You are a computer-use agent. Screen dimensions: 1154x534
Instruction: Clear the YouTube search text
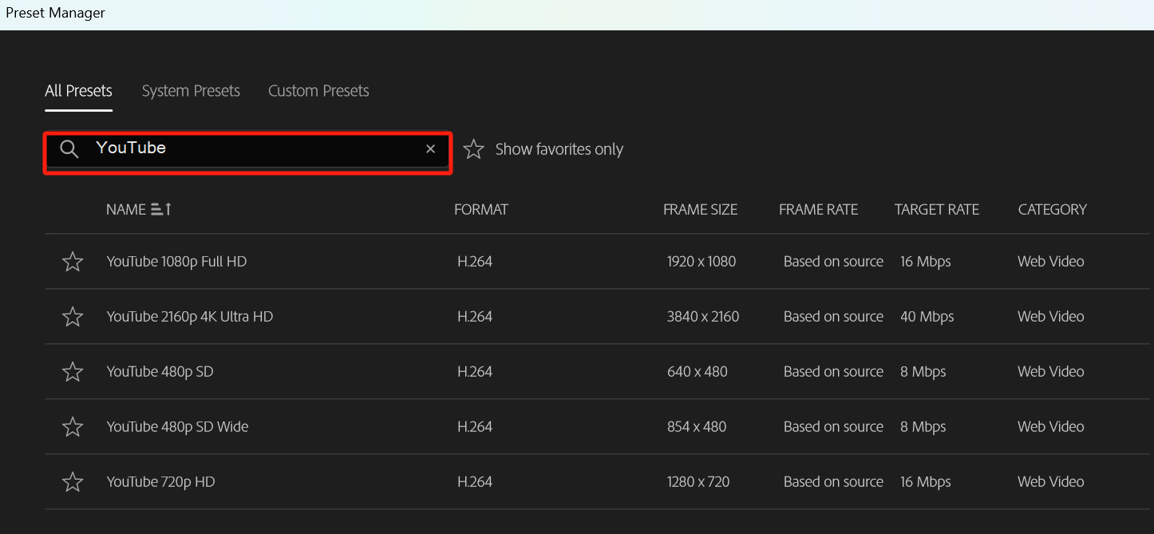[x=431, y=149]
